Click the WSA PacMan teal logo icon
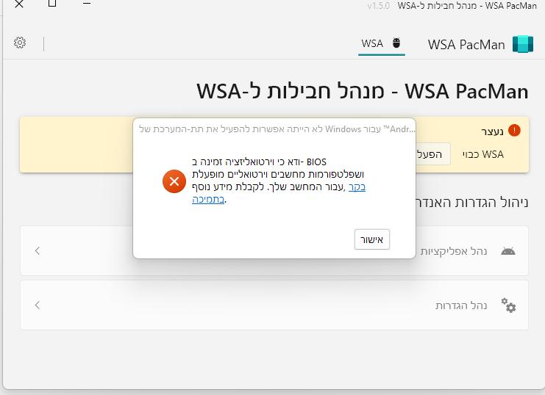This screenshot has height=395, width=545. click(523, 44)
